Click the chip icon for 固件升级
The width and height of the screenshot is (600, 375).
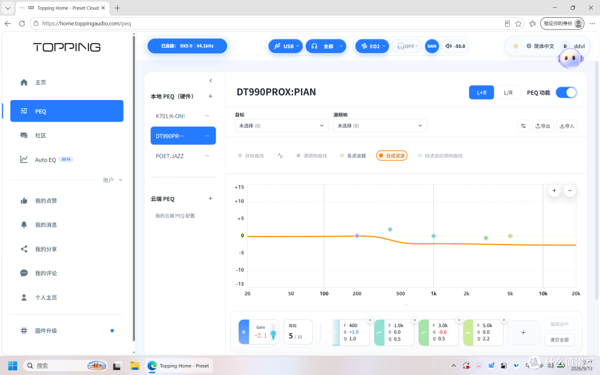tap(24, 331)
